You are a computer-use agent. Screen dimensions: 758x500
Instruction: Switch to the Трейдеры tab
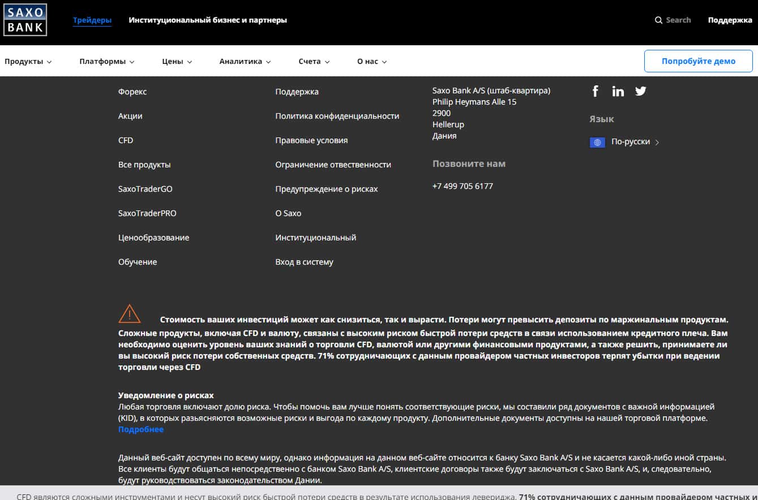pos(92,20)
